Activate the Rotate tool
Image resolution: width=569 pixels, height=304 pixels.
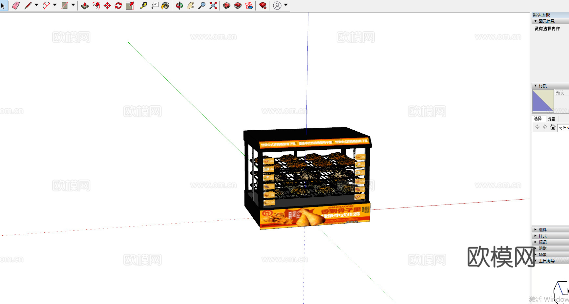pos(118,6)
